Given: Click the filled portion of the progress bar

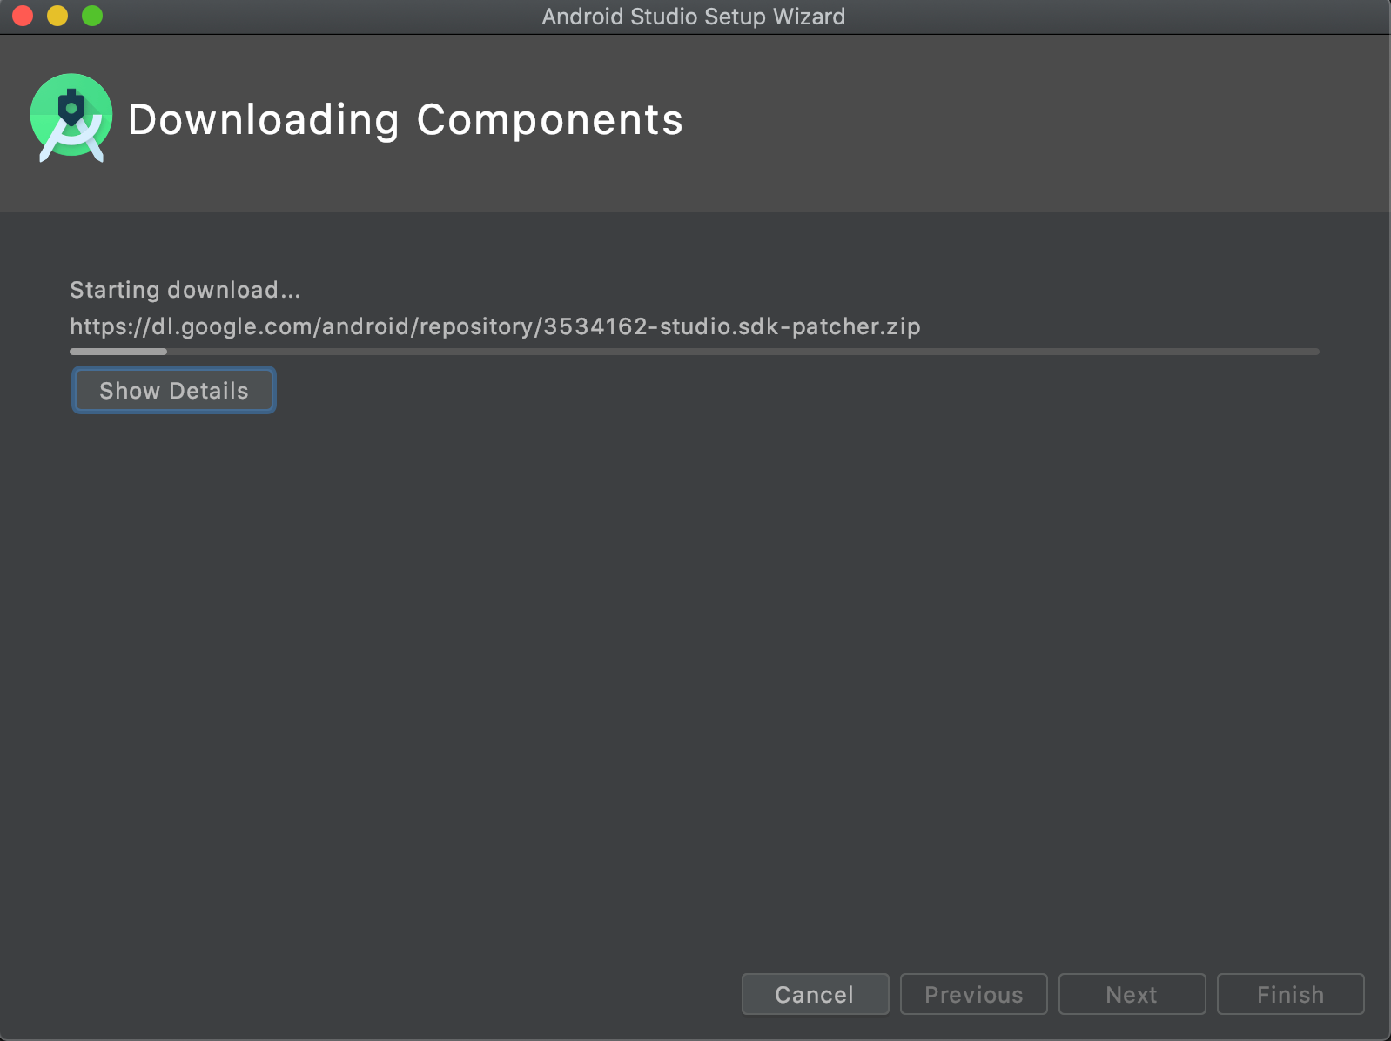Looking at the screenshot, I should click(118, 352).
